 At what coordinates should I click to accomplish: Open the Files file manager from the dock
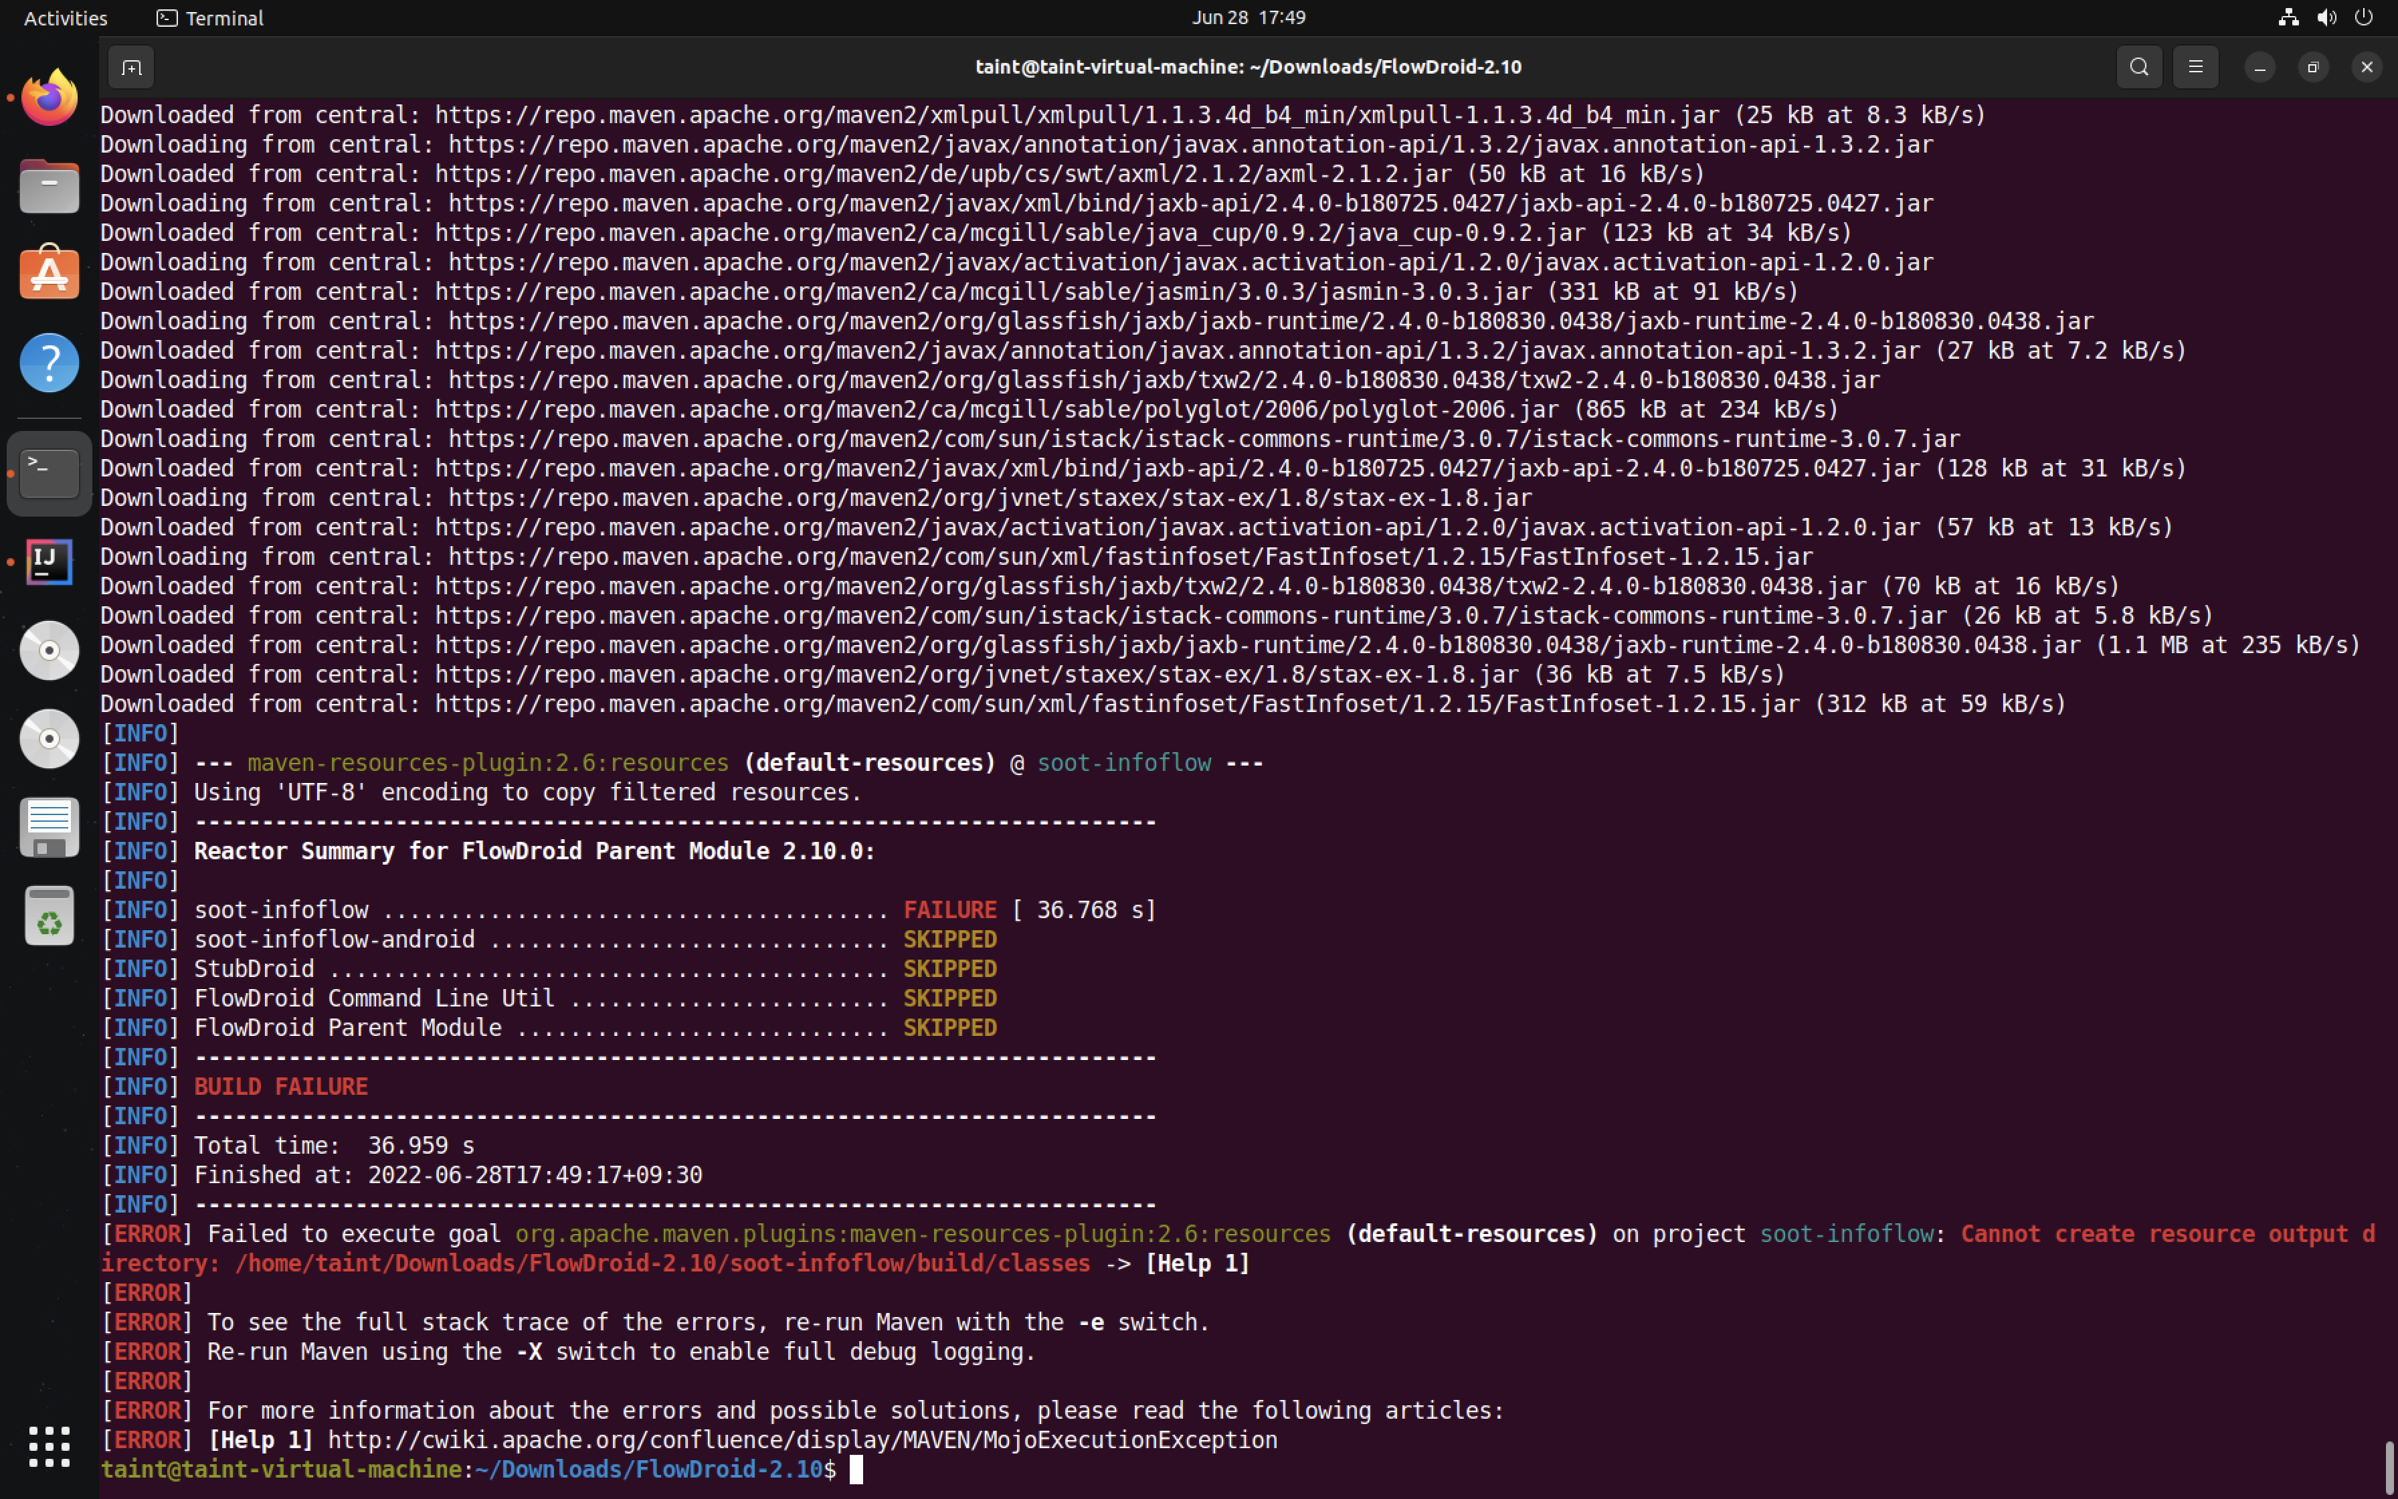[49, 185]
